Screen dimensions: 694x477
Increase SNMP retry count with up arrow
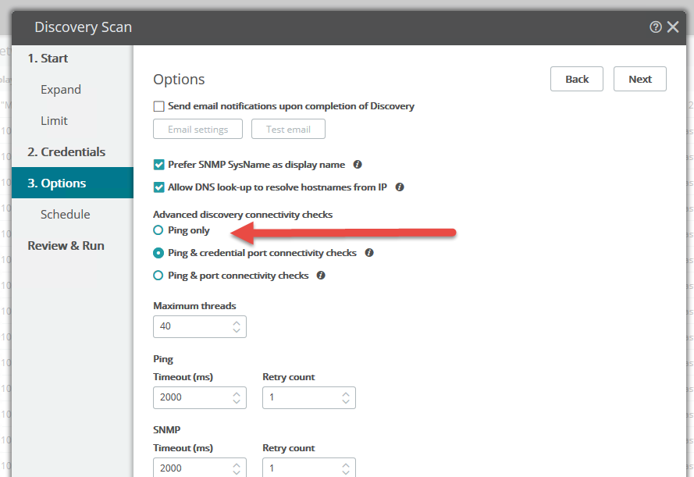(x=346, y=465)
